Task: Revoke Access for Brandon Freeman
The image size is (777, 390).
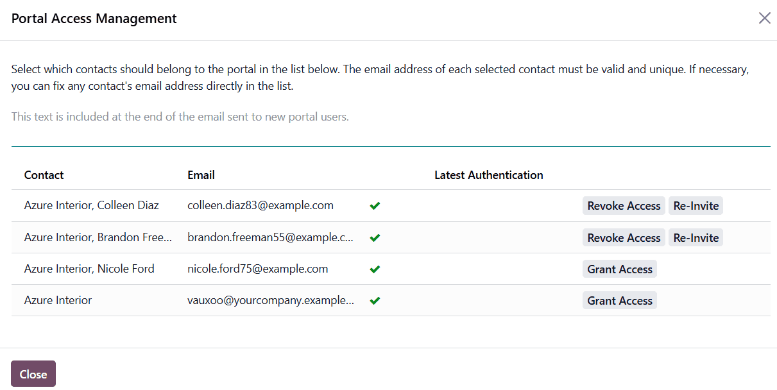Action: [624, 238]
